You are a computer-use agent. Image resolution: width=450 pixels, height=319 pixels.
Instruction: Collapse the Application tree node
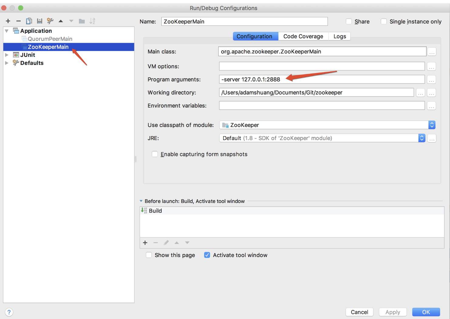click(7, 31)
